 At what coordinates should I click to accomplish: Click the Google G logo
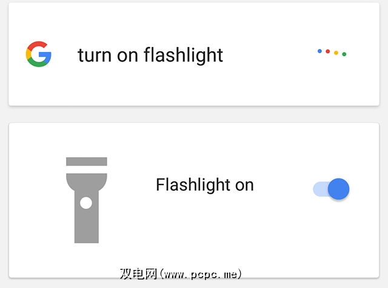coord(39,54)
